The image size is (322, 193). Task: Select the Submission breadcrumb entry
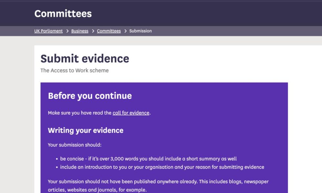[x=140, y=31]
